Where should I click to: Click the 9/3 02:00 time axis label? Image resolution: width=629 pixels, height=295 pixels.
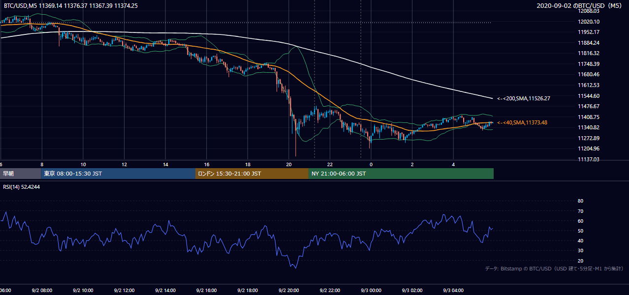[412, 291]
